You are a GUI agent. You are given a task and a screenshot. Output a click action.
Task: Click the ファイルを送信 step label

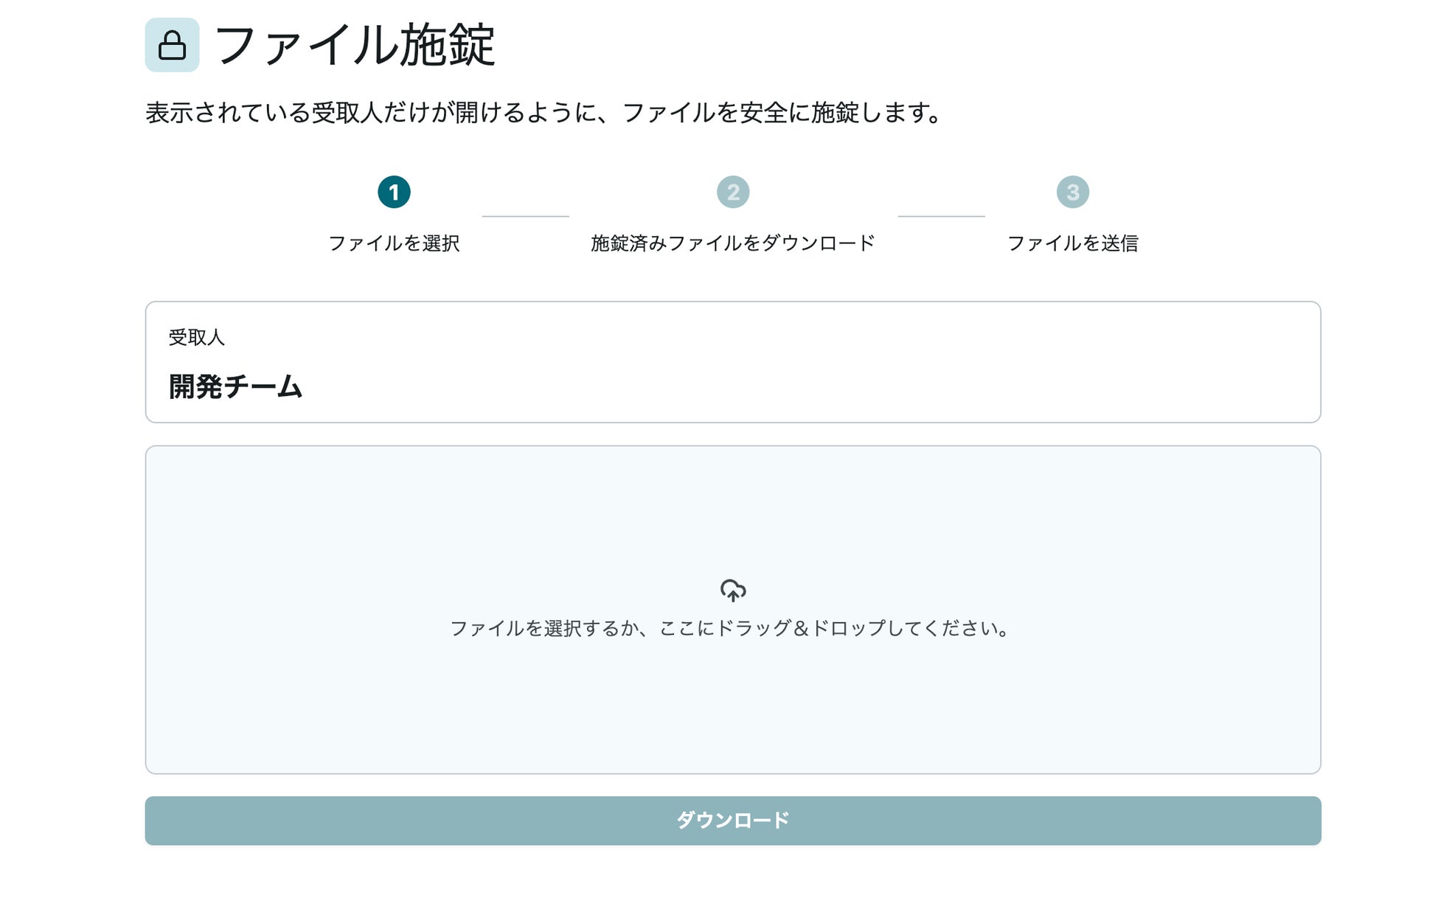1072,243
